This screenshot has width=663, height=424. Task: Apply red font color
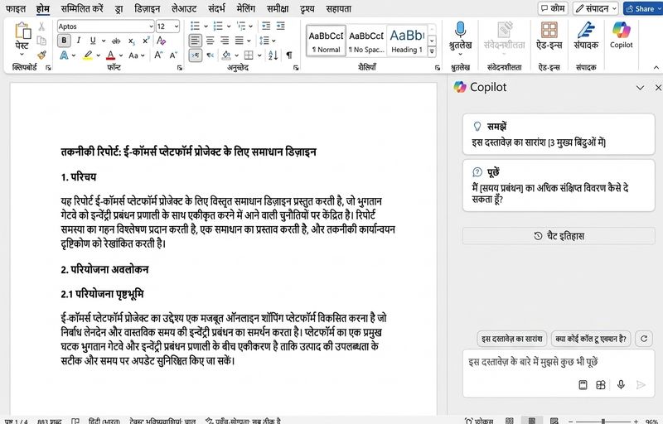pyautogui.click(x=110, y=55)
